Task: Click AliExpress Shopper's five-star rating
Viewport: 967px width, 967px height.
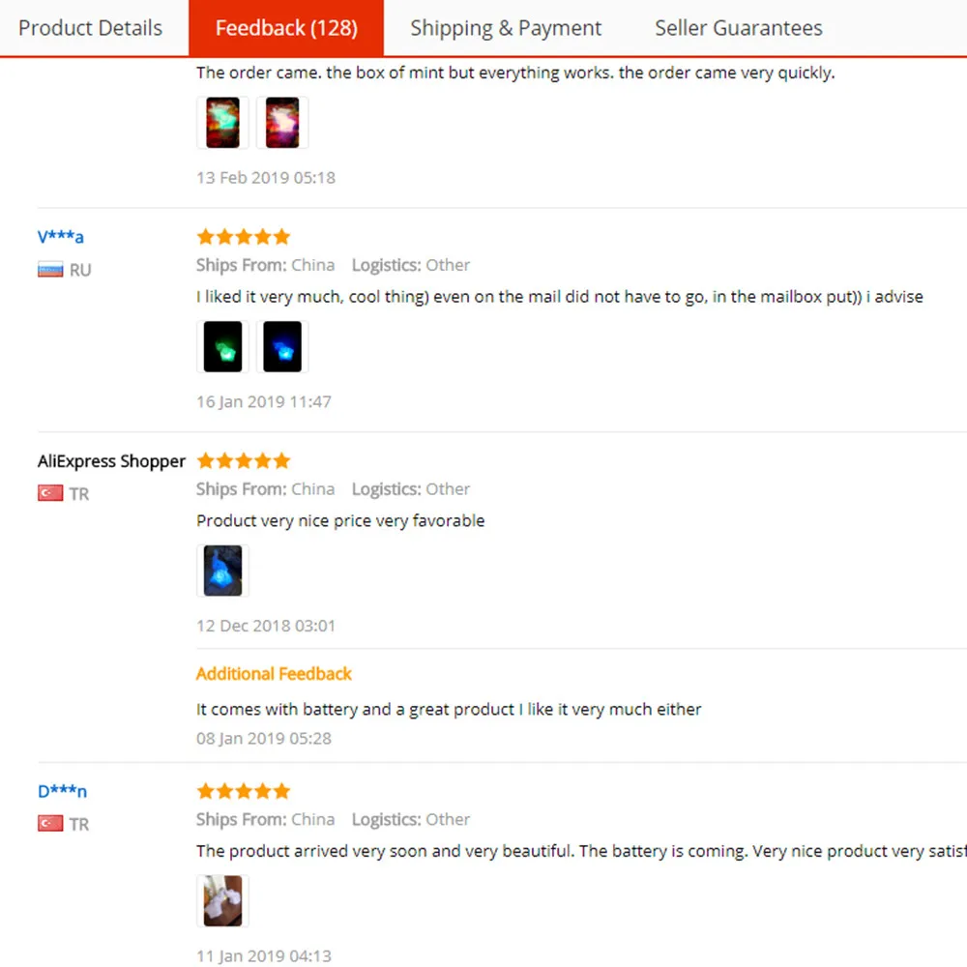Action: tap(243, 461)
